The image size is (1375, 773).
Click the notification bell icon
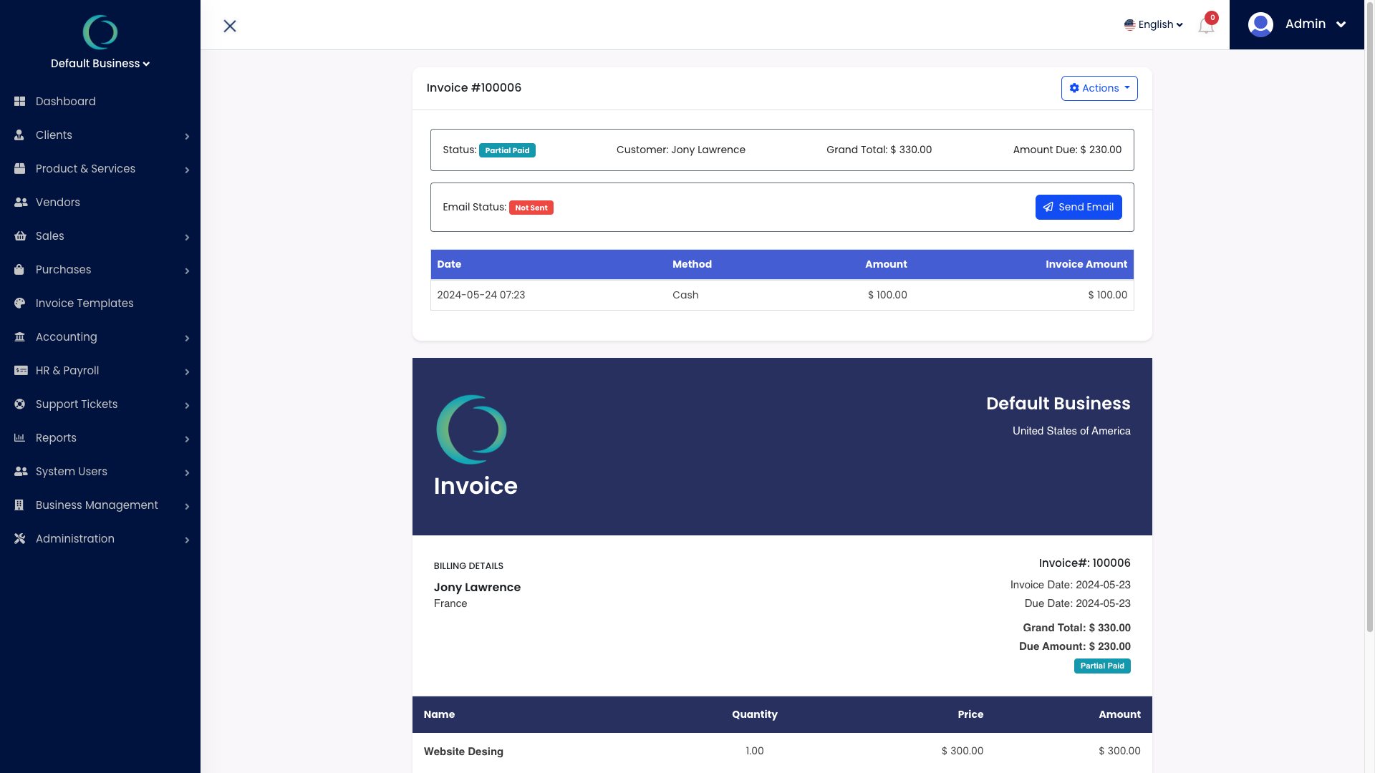(x=1206, y=26)
